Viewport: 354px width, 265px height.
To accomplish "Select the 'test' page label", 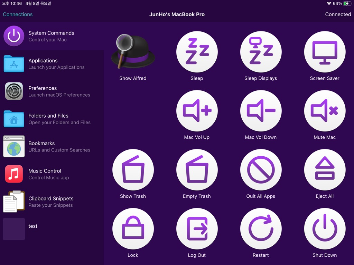I will (x=33, y=226).
